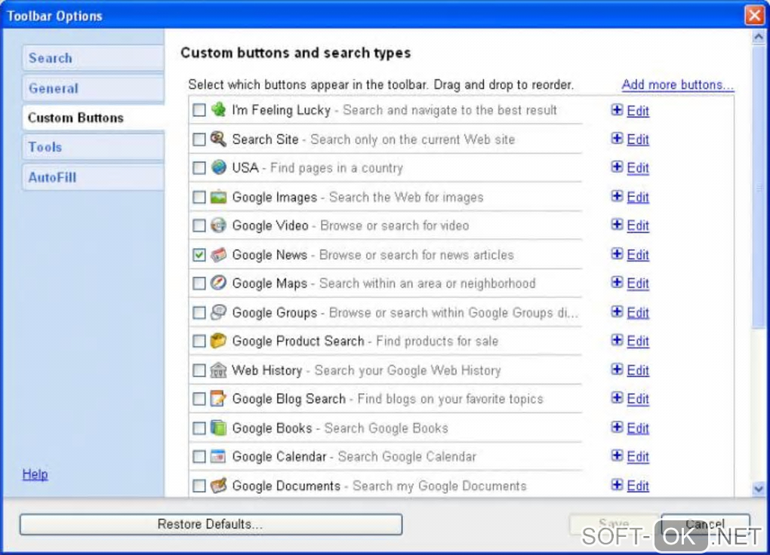
Task: Check the USA country search checkbox
Action: 199,168
